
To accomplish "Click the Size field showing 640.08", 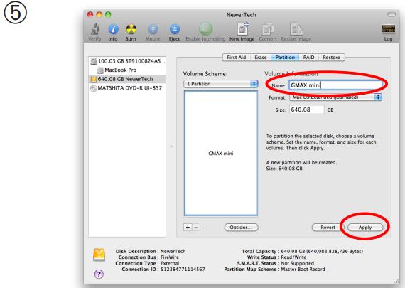I will [306, 110].
